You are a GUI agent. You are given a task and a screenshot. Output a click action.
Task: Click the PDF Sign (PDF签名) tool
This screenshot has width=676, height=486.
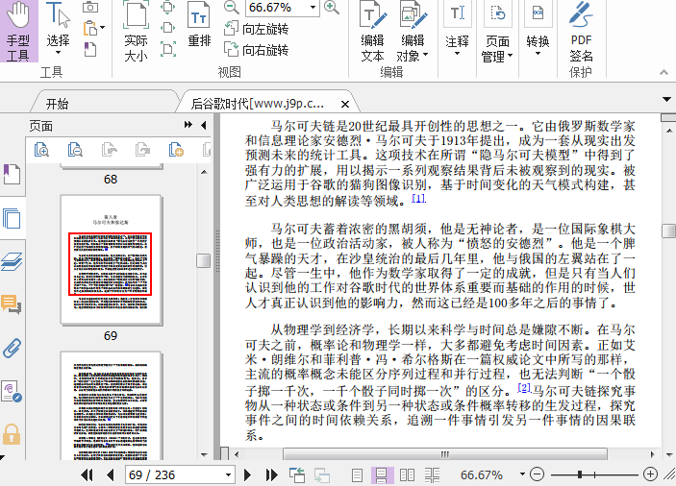pyautogui.click(x=581, y=31)
